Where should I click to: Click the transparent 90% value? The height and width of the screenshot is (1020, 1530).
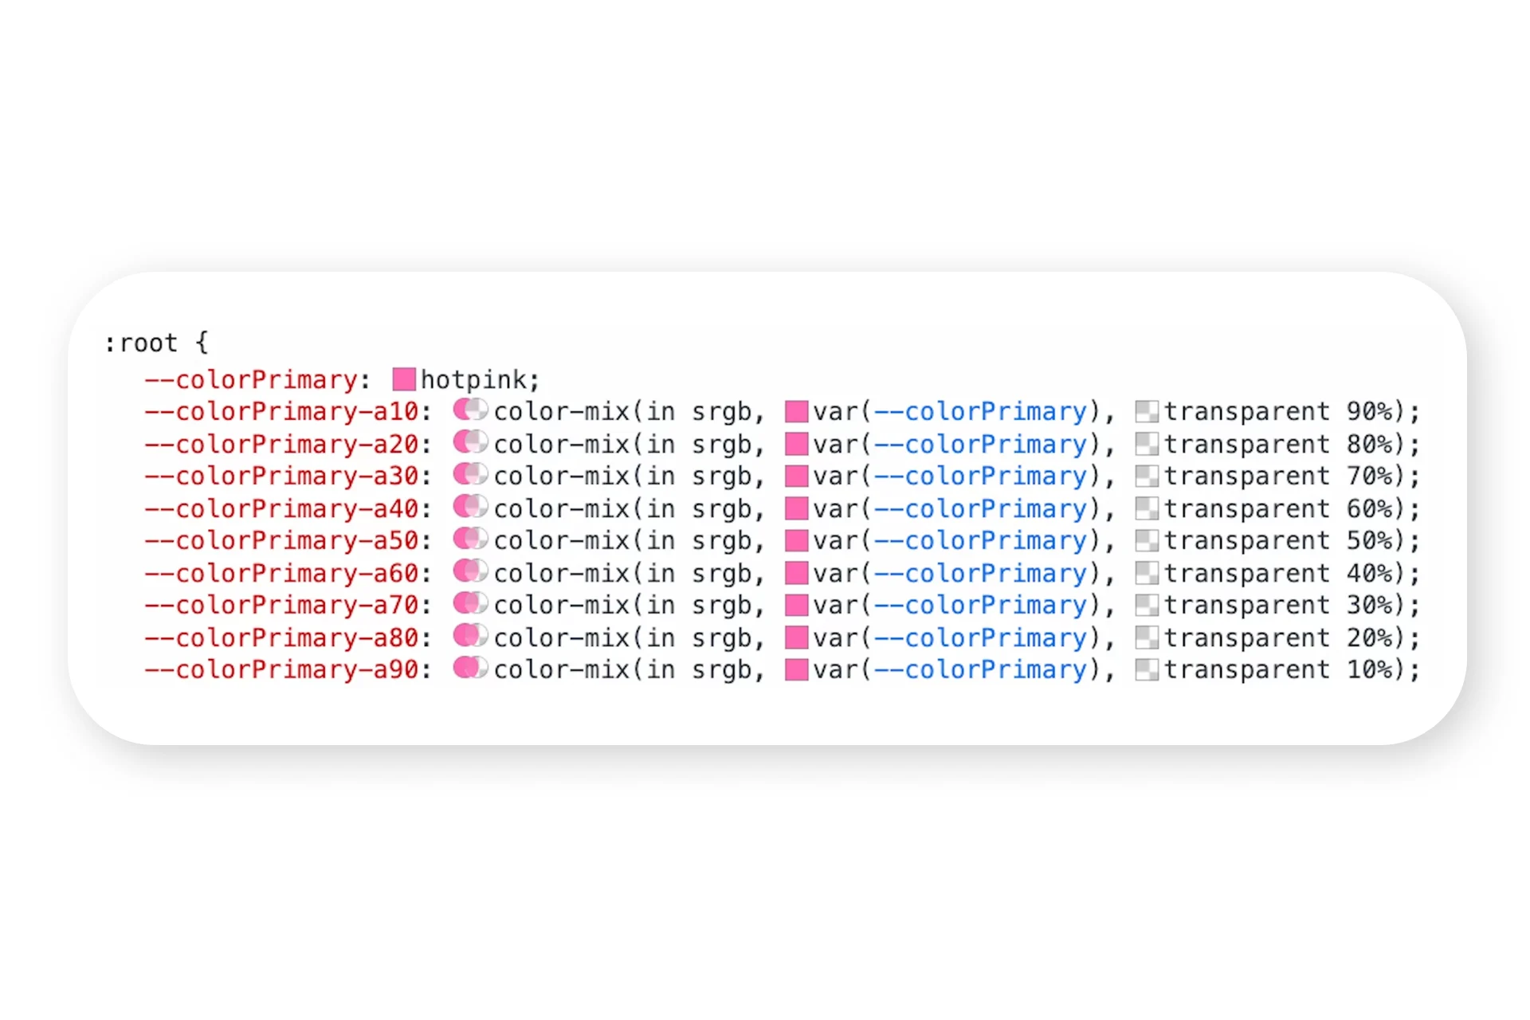tap(1279, 412)
